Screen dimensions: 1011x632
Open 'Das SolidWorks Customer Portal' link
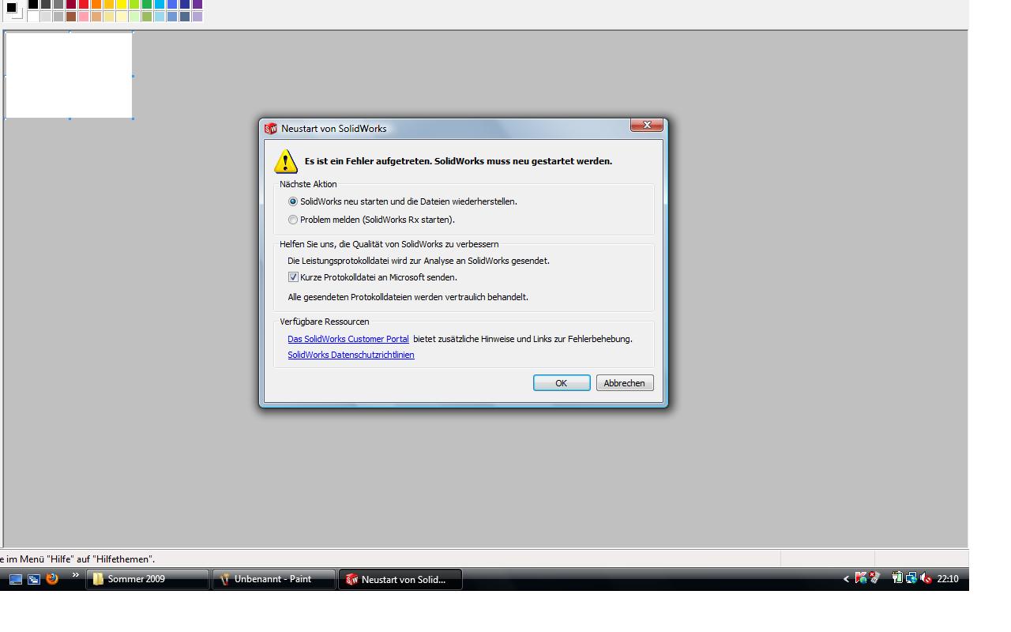tap(348, 339)
